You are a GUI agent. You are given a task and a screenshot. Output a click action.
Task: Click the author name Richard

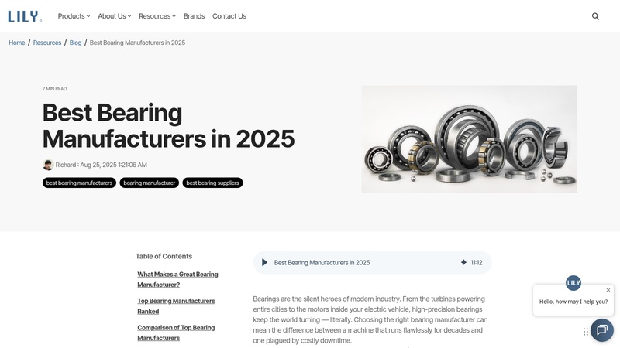pos(66,165)
